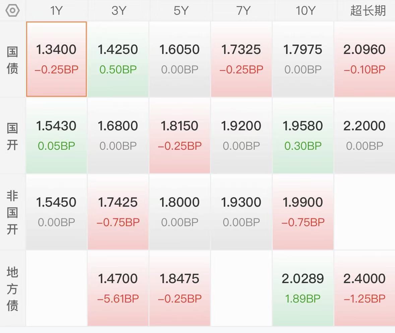Select the 3Y maturity column header
Screen dimensions: 395x333
118,11
